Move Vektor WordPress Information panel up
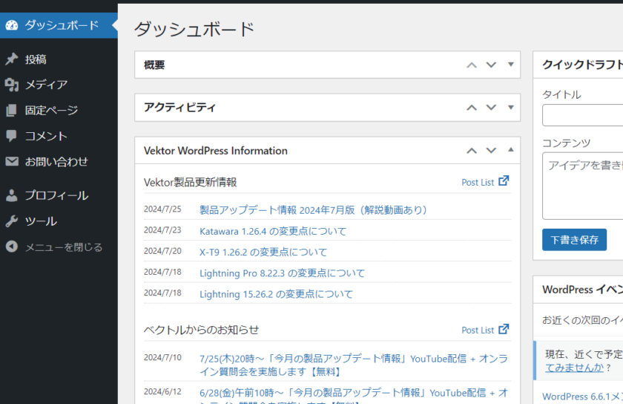The width and height of the screenshot is (623, 404). coord(472,151)
